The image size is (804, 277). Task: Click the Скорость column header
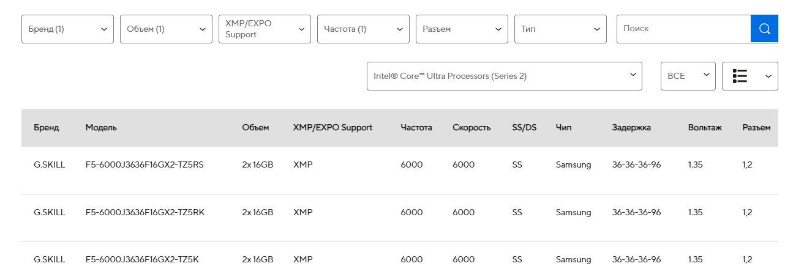tap(472, 128)
